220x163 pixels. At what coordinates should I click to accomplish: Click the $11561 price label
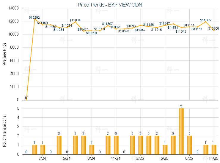172,28
